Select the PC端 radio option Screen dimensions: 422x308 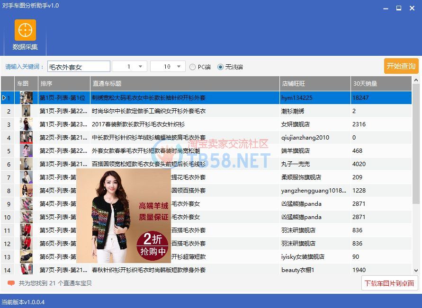pyautogui.click(x=192, y=67)
